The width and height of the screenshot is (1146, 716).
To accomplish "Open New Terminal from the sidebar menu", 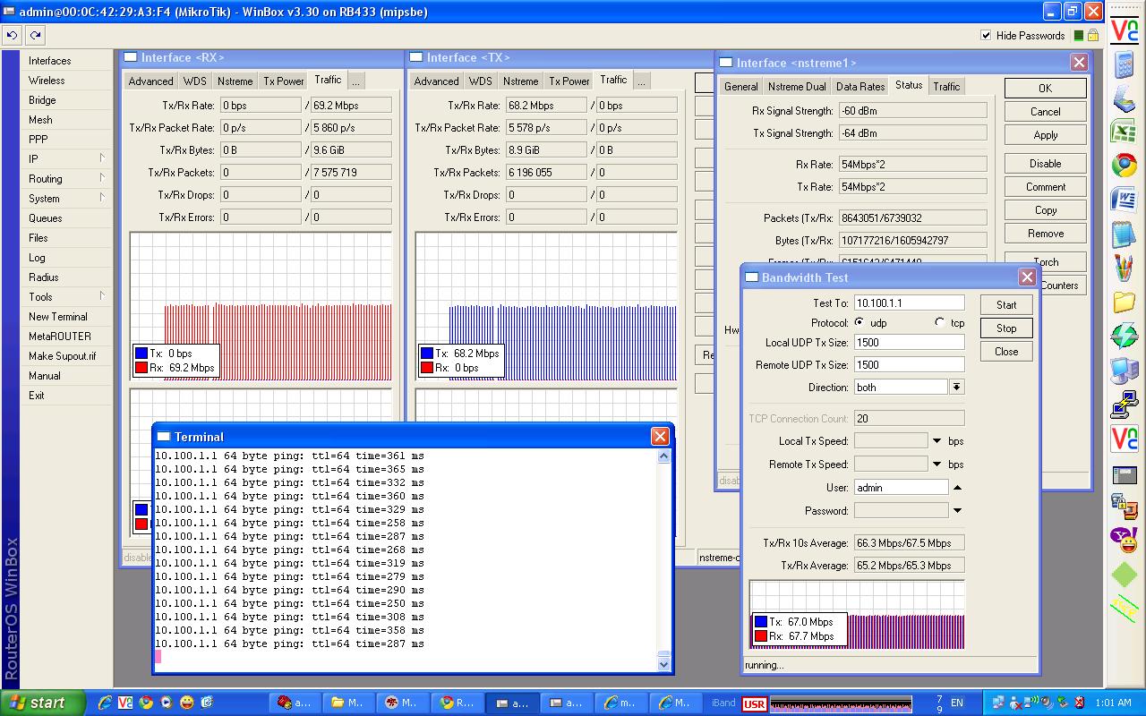I will (58, 317).
